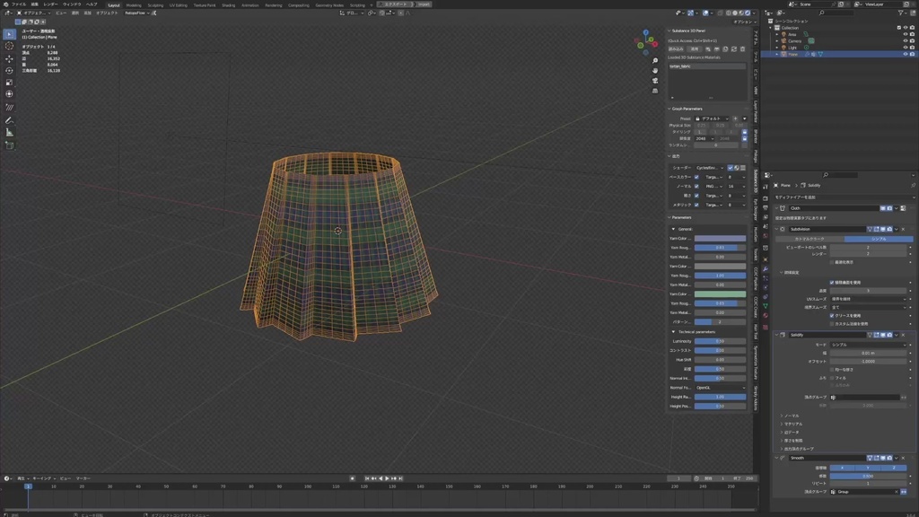
Task: Click the Import button in top bar
Action: pyautogui.click(x=424, y=4)
